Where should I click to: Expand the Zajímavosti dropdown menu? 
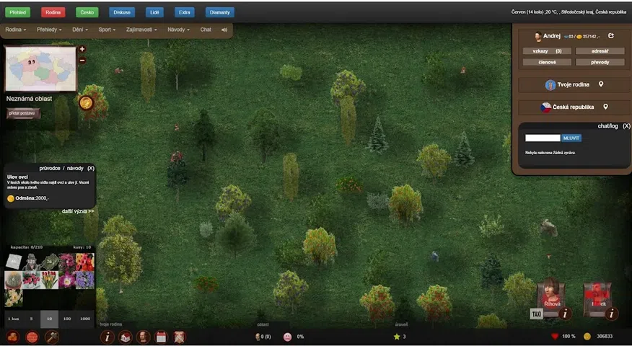pos(141,30)
